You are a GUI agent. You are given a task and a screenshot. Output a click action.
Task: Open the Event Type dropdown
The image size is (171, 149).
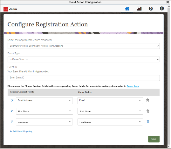click(84, 59)
